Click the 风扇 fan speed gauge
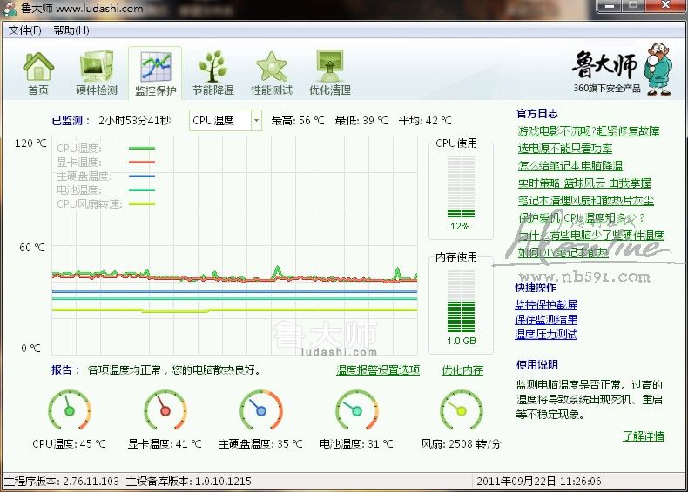The height and width of the screenshot is (492, 688). click(461, 409)
